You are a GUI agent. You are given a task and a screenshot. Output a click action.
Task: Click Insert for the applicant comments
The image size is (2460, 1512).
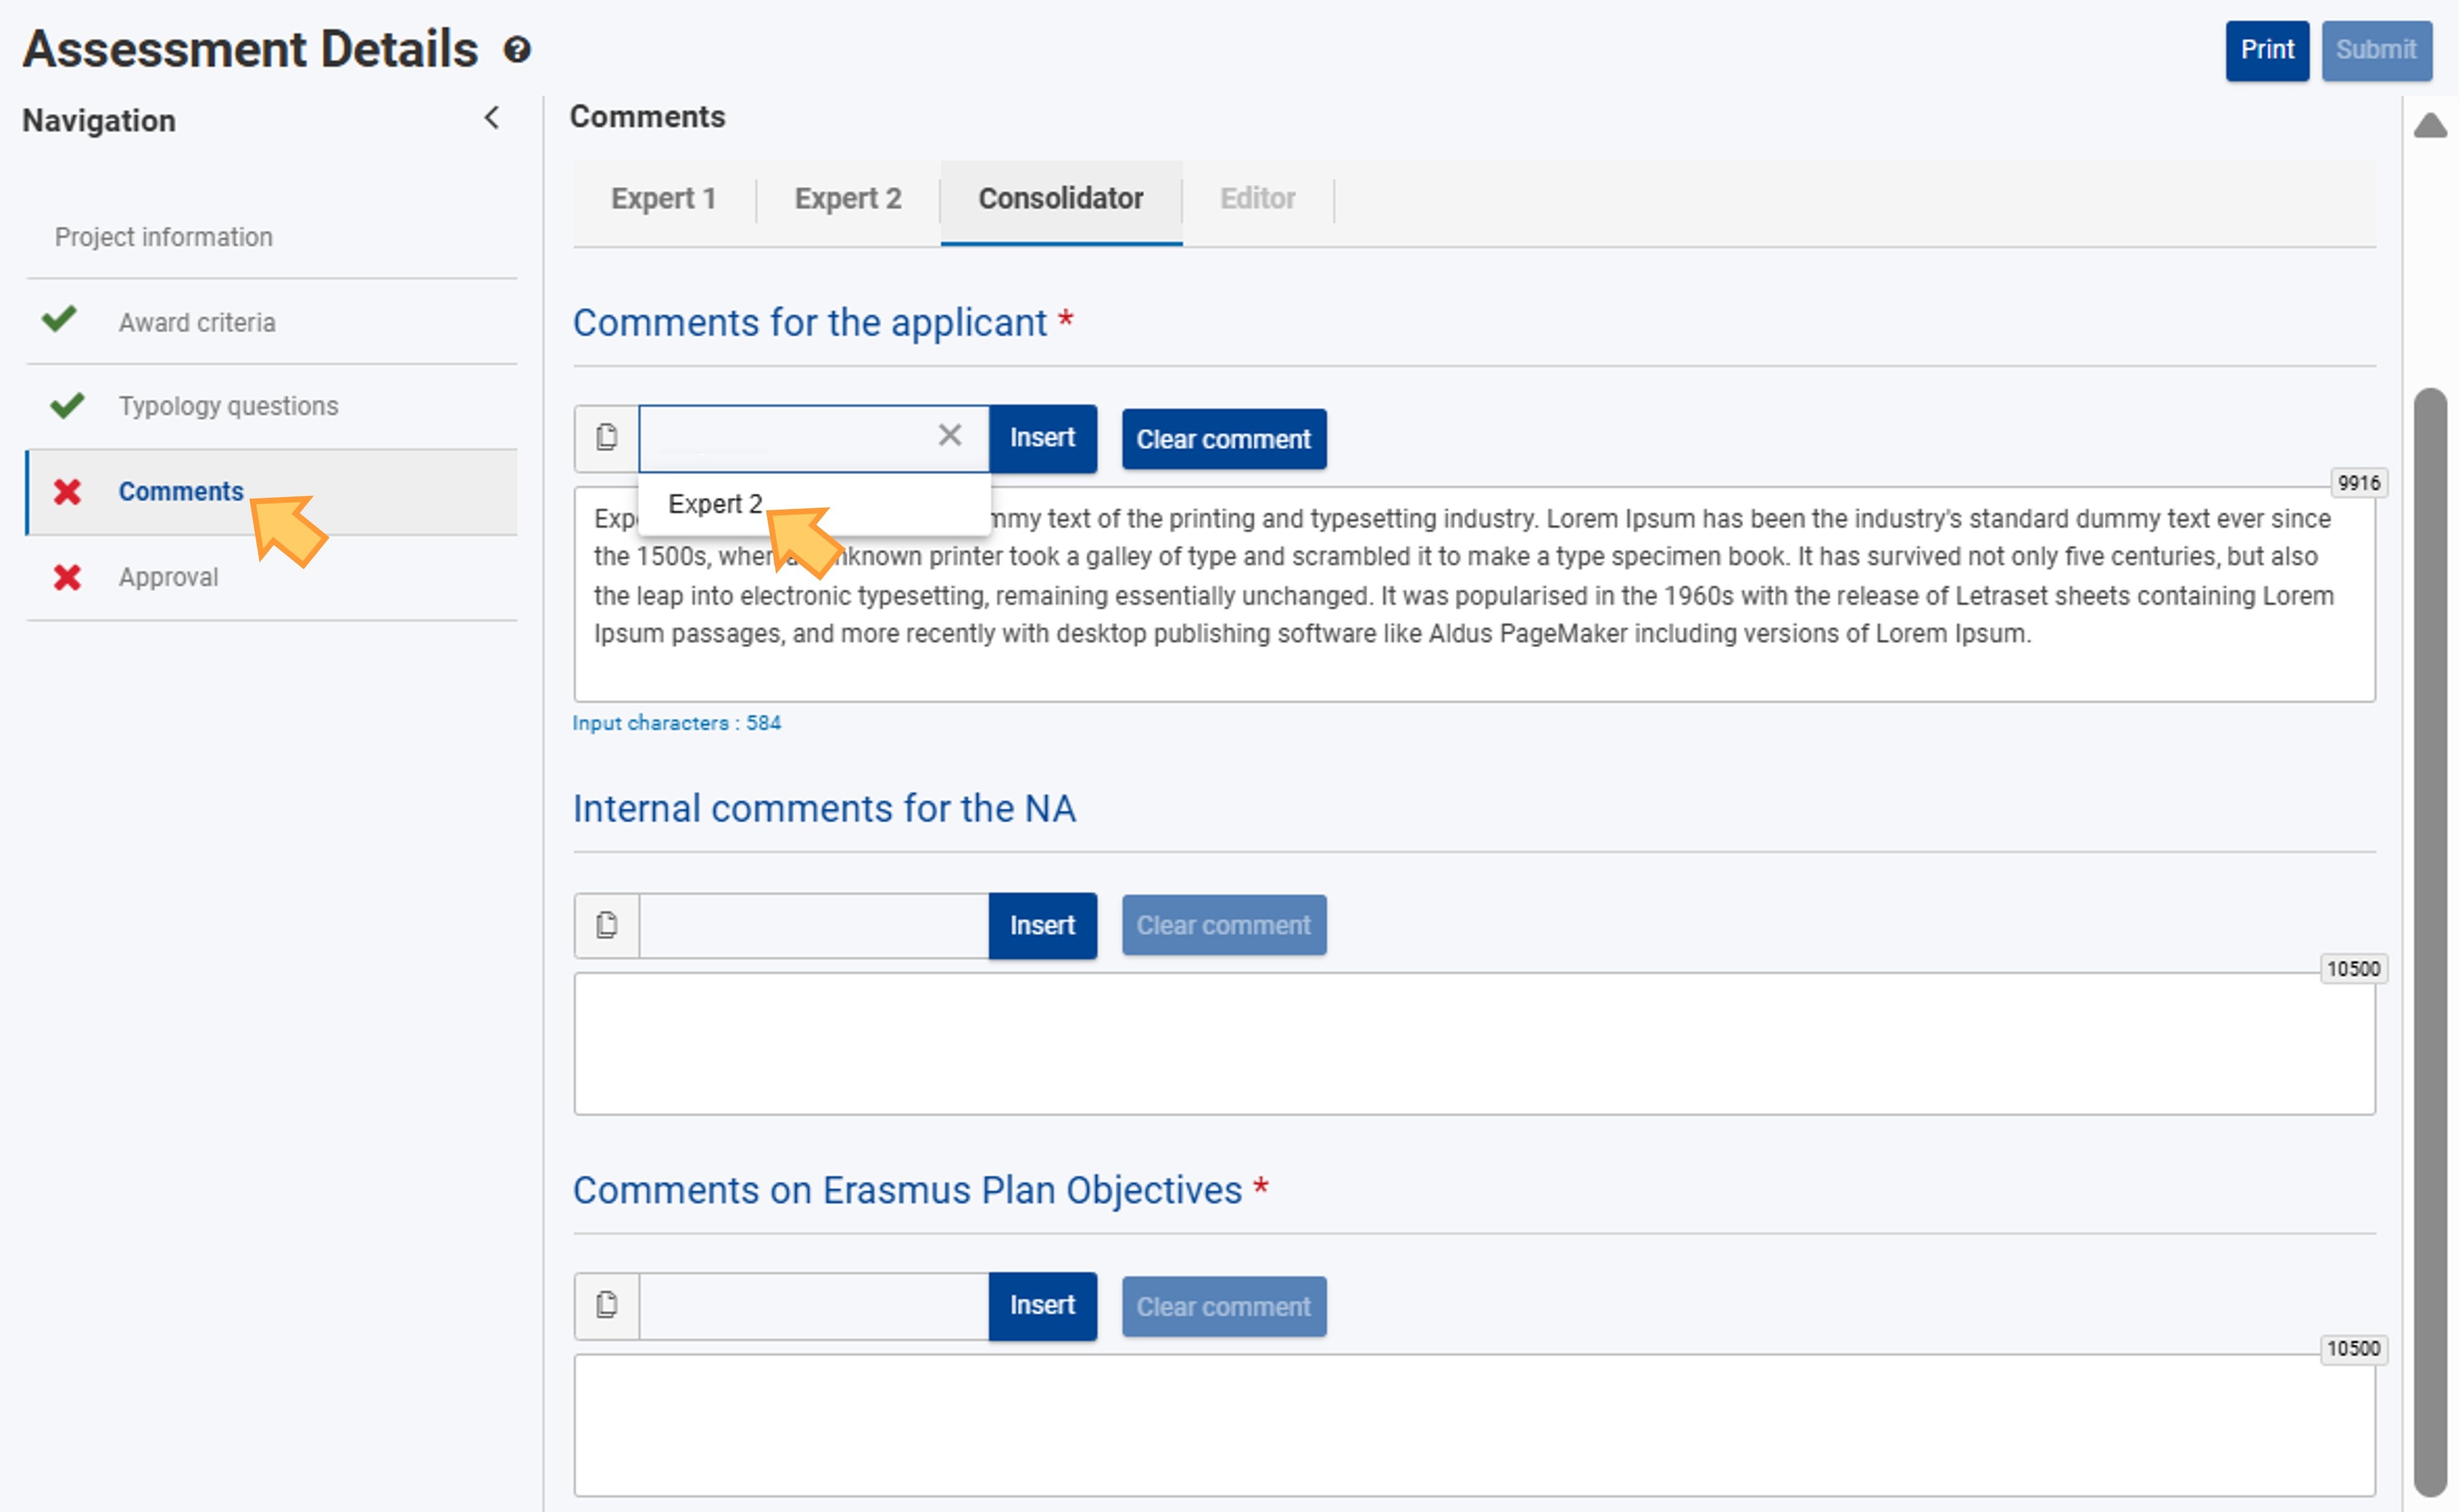coord(1041,438)
